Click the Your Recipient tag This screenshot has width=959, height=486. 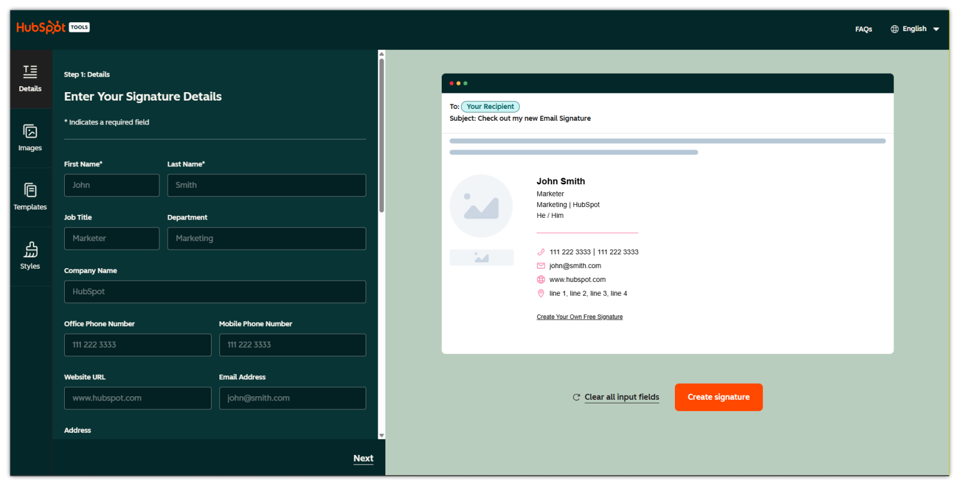point(490,107)
